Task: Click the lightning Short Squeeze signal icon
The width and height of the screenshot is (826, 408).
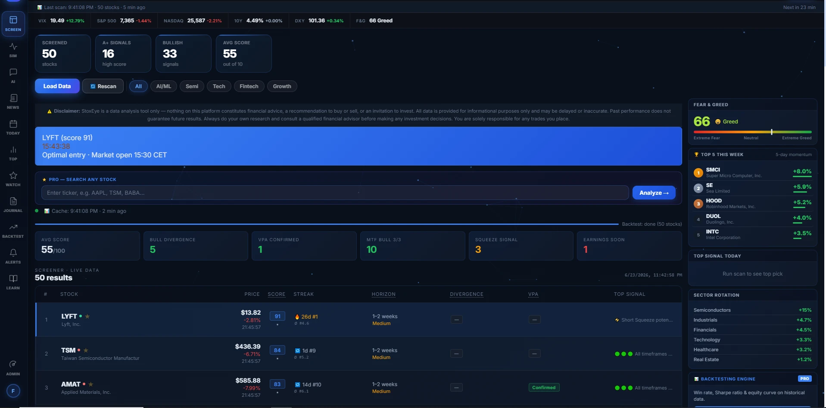Action: pyautogui.click(x=617, y=320)
